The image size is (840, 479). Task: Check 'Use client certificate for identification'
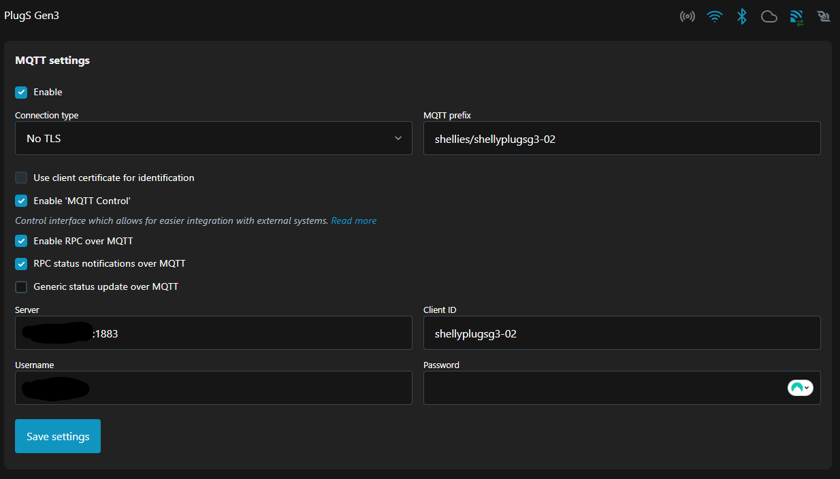(21, 178)
